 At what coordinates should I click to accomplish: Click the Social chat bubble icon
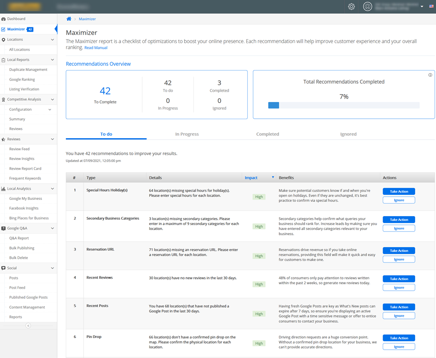click(3, 268)
